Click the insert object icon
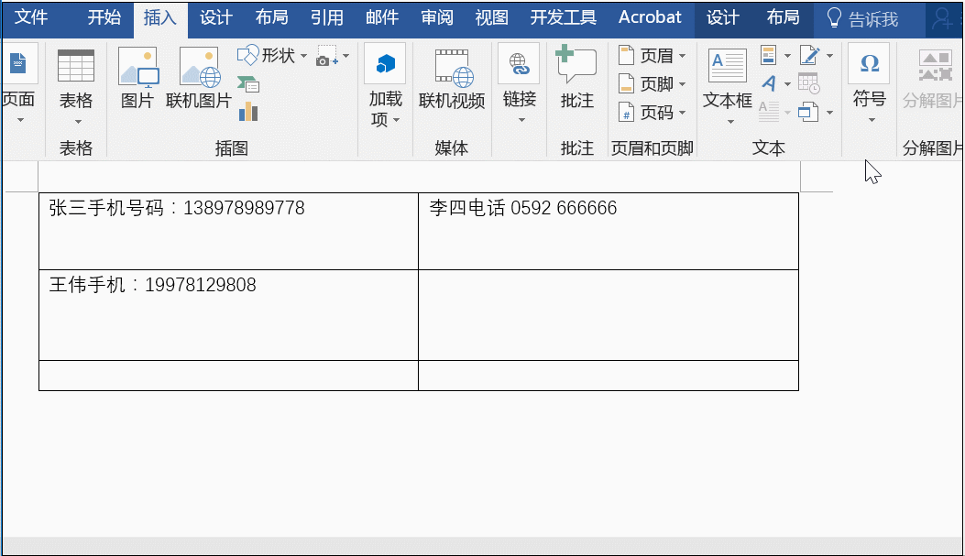 click(808, 112)
